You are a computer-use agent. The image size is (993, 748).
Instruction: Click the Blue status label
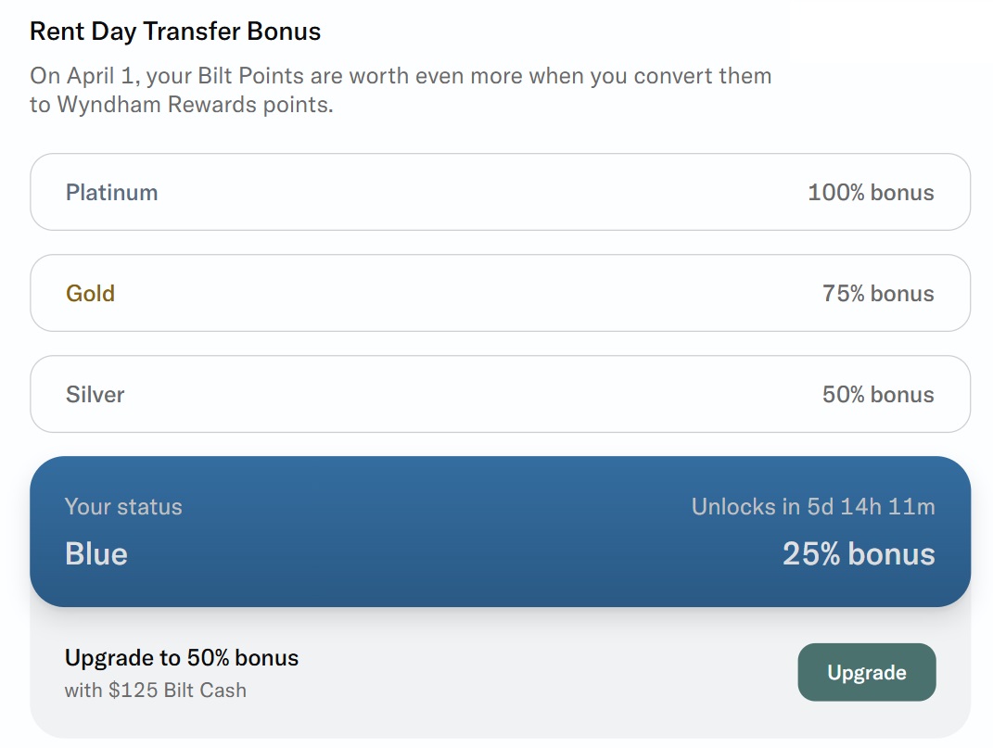click(95, 553)
